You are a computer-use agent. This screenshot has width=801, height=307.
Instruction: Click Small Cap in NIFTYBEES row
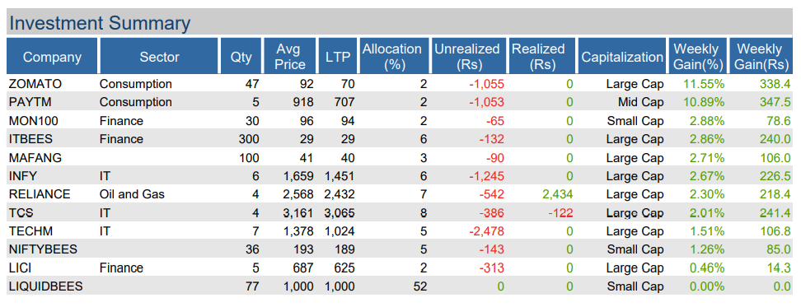(635, 249)
